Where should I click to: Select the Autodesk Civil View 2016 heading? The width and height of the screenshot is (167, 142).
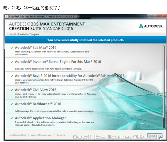click(x=36, y=90)
